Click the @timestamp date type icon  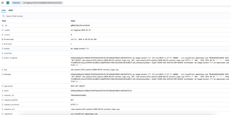click(2, 40)
